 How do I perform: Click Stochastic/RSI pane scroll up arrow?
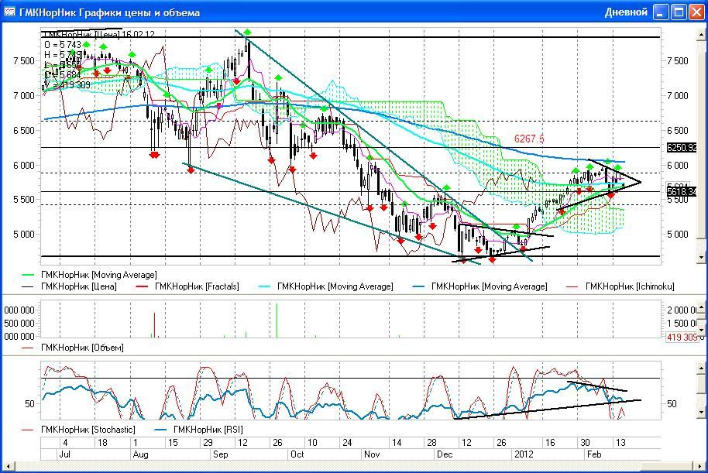pyautogui.click(x=702, y=368)
